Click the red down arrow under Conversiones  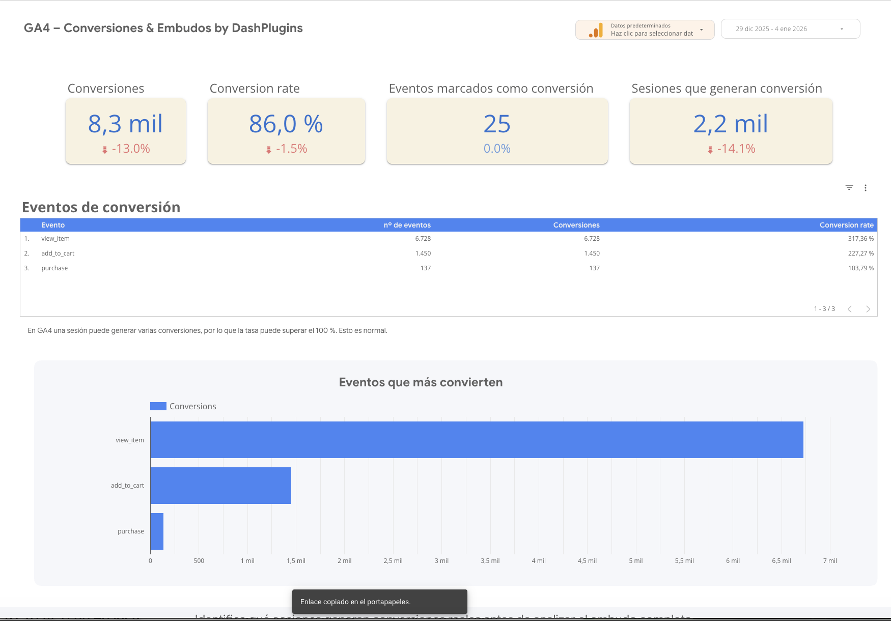(x=105, y=150)
